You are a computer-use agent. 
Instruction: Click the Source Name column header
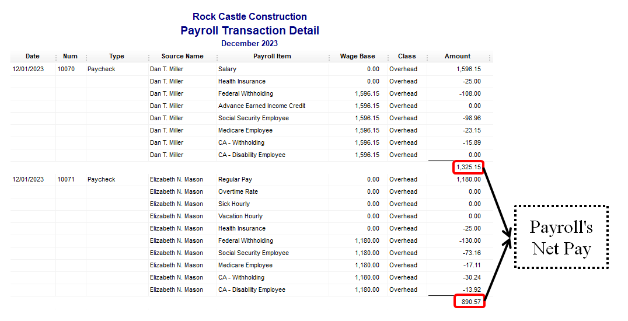pyautogui.click(x=182, y=57)
